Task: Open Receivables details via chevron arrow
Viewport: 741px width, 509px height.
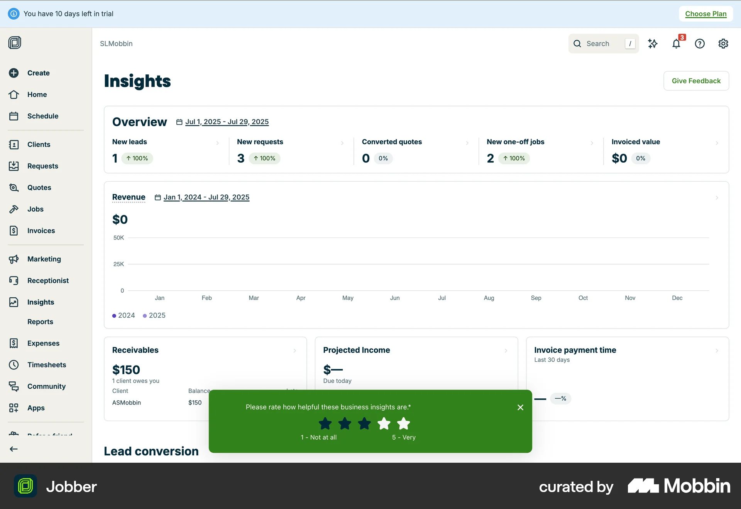Action: click(x=295, y=351)
